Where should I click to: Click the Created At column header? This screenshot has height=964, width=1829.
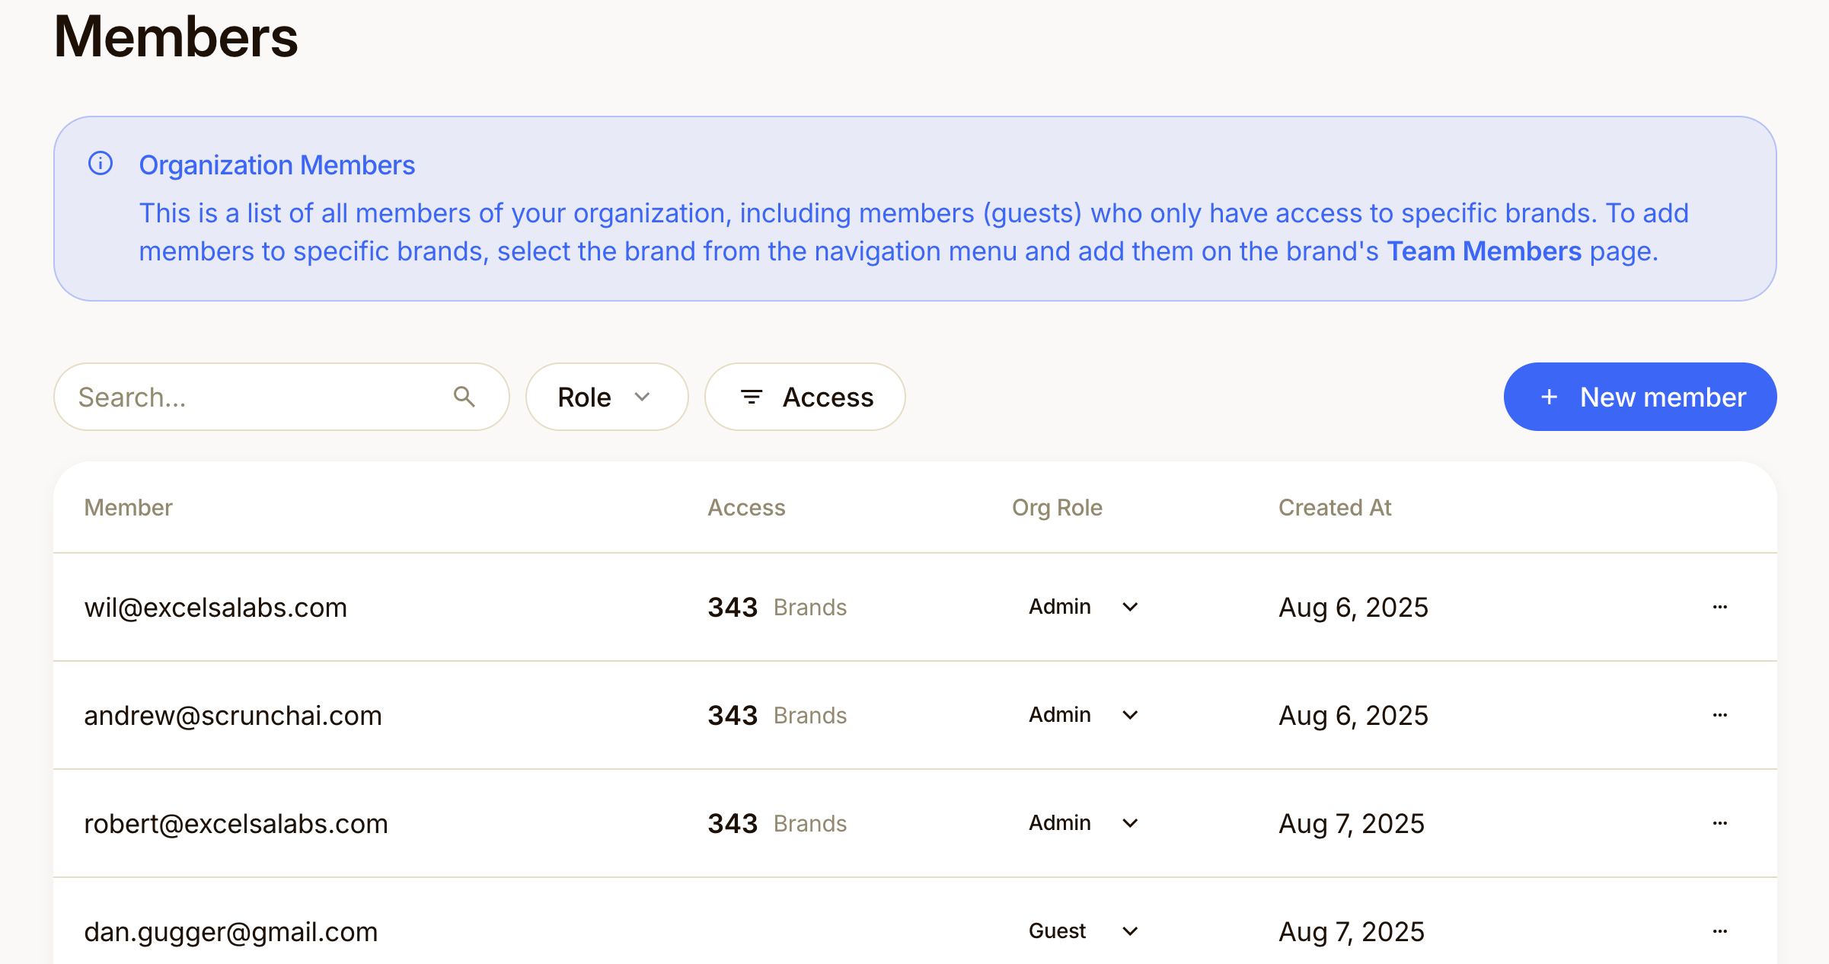[x=1335, y=507]
